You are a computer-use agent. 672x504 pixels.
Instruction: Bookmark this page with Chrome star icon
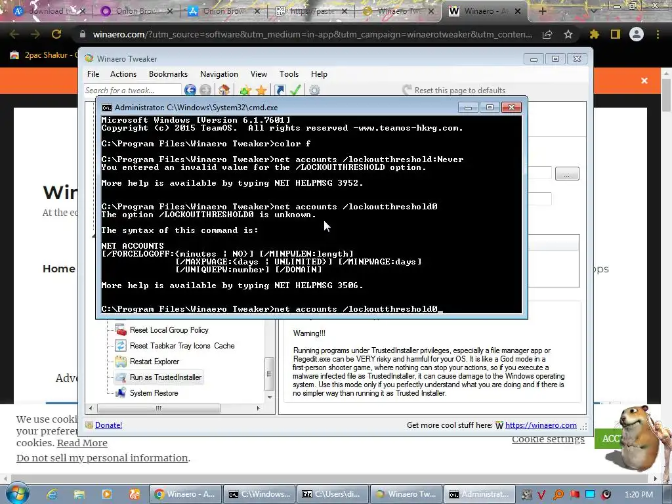click(568, 34)
